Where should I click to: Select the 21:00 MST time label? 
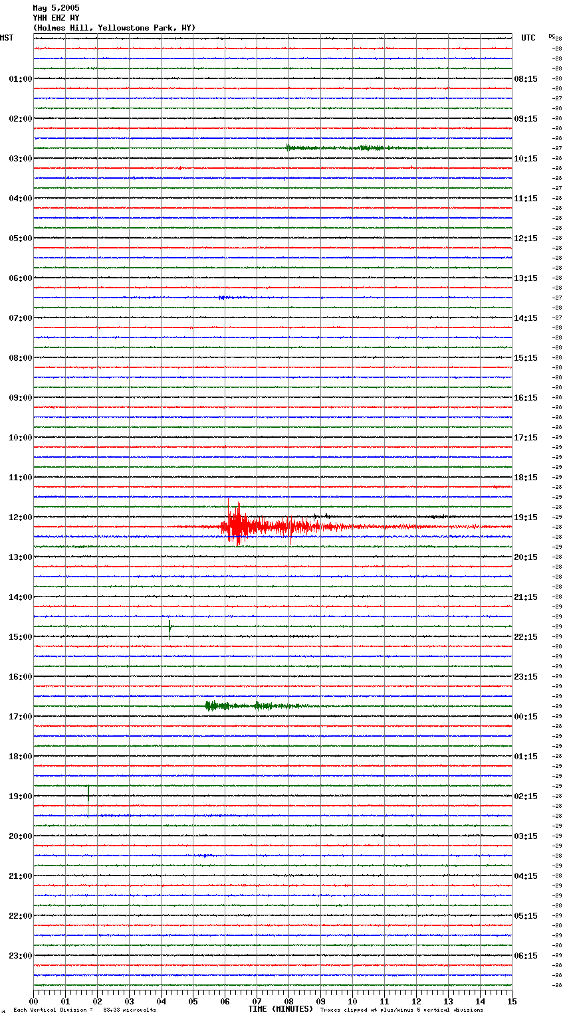tap(21, 876)
